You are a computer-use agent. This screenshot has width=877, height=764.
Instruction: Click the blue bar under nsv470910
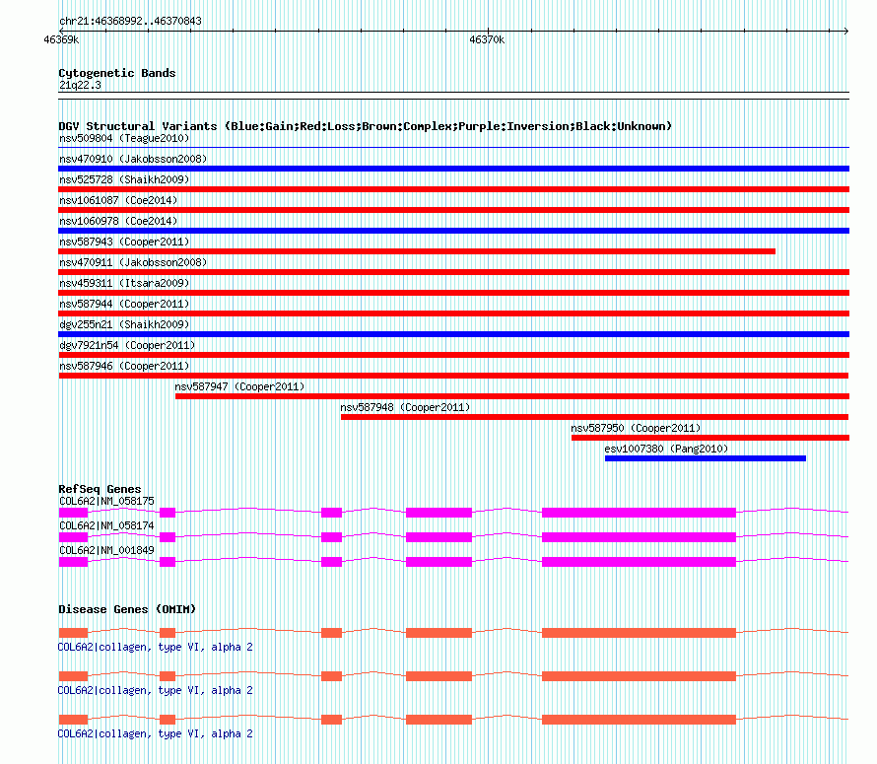coord(453,169)
